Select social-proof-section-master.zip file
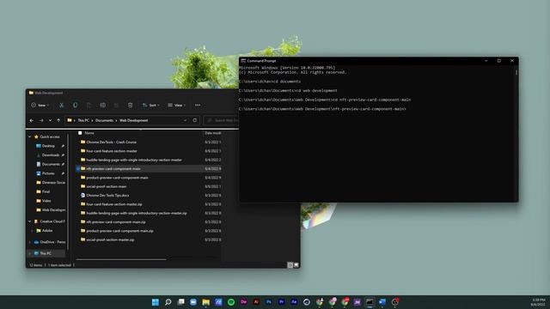550x309 pixels. (x=110, y=240)
